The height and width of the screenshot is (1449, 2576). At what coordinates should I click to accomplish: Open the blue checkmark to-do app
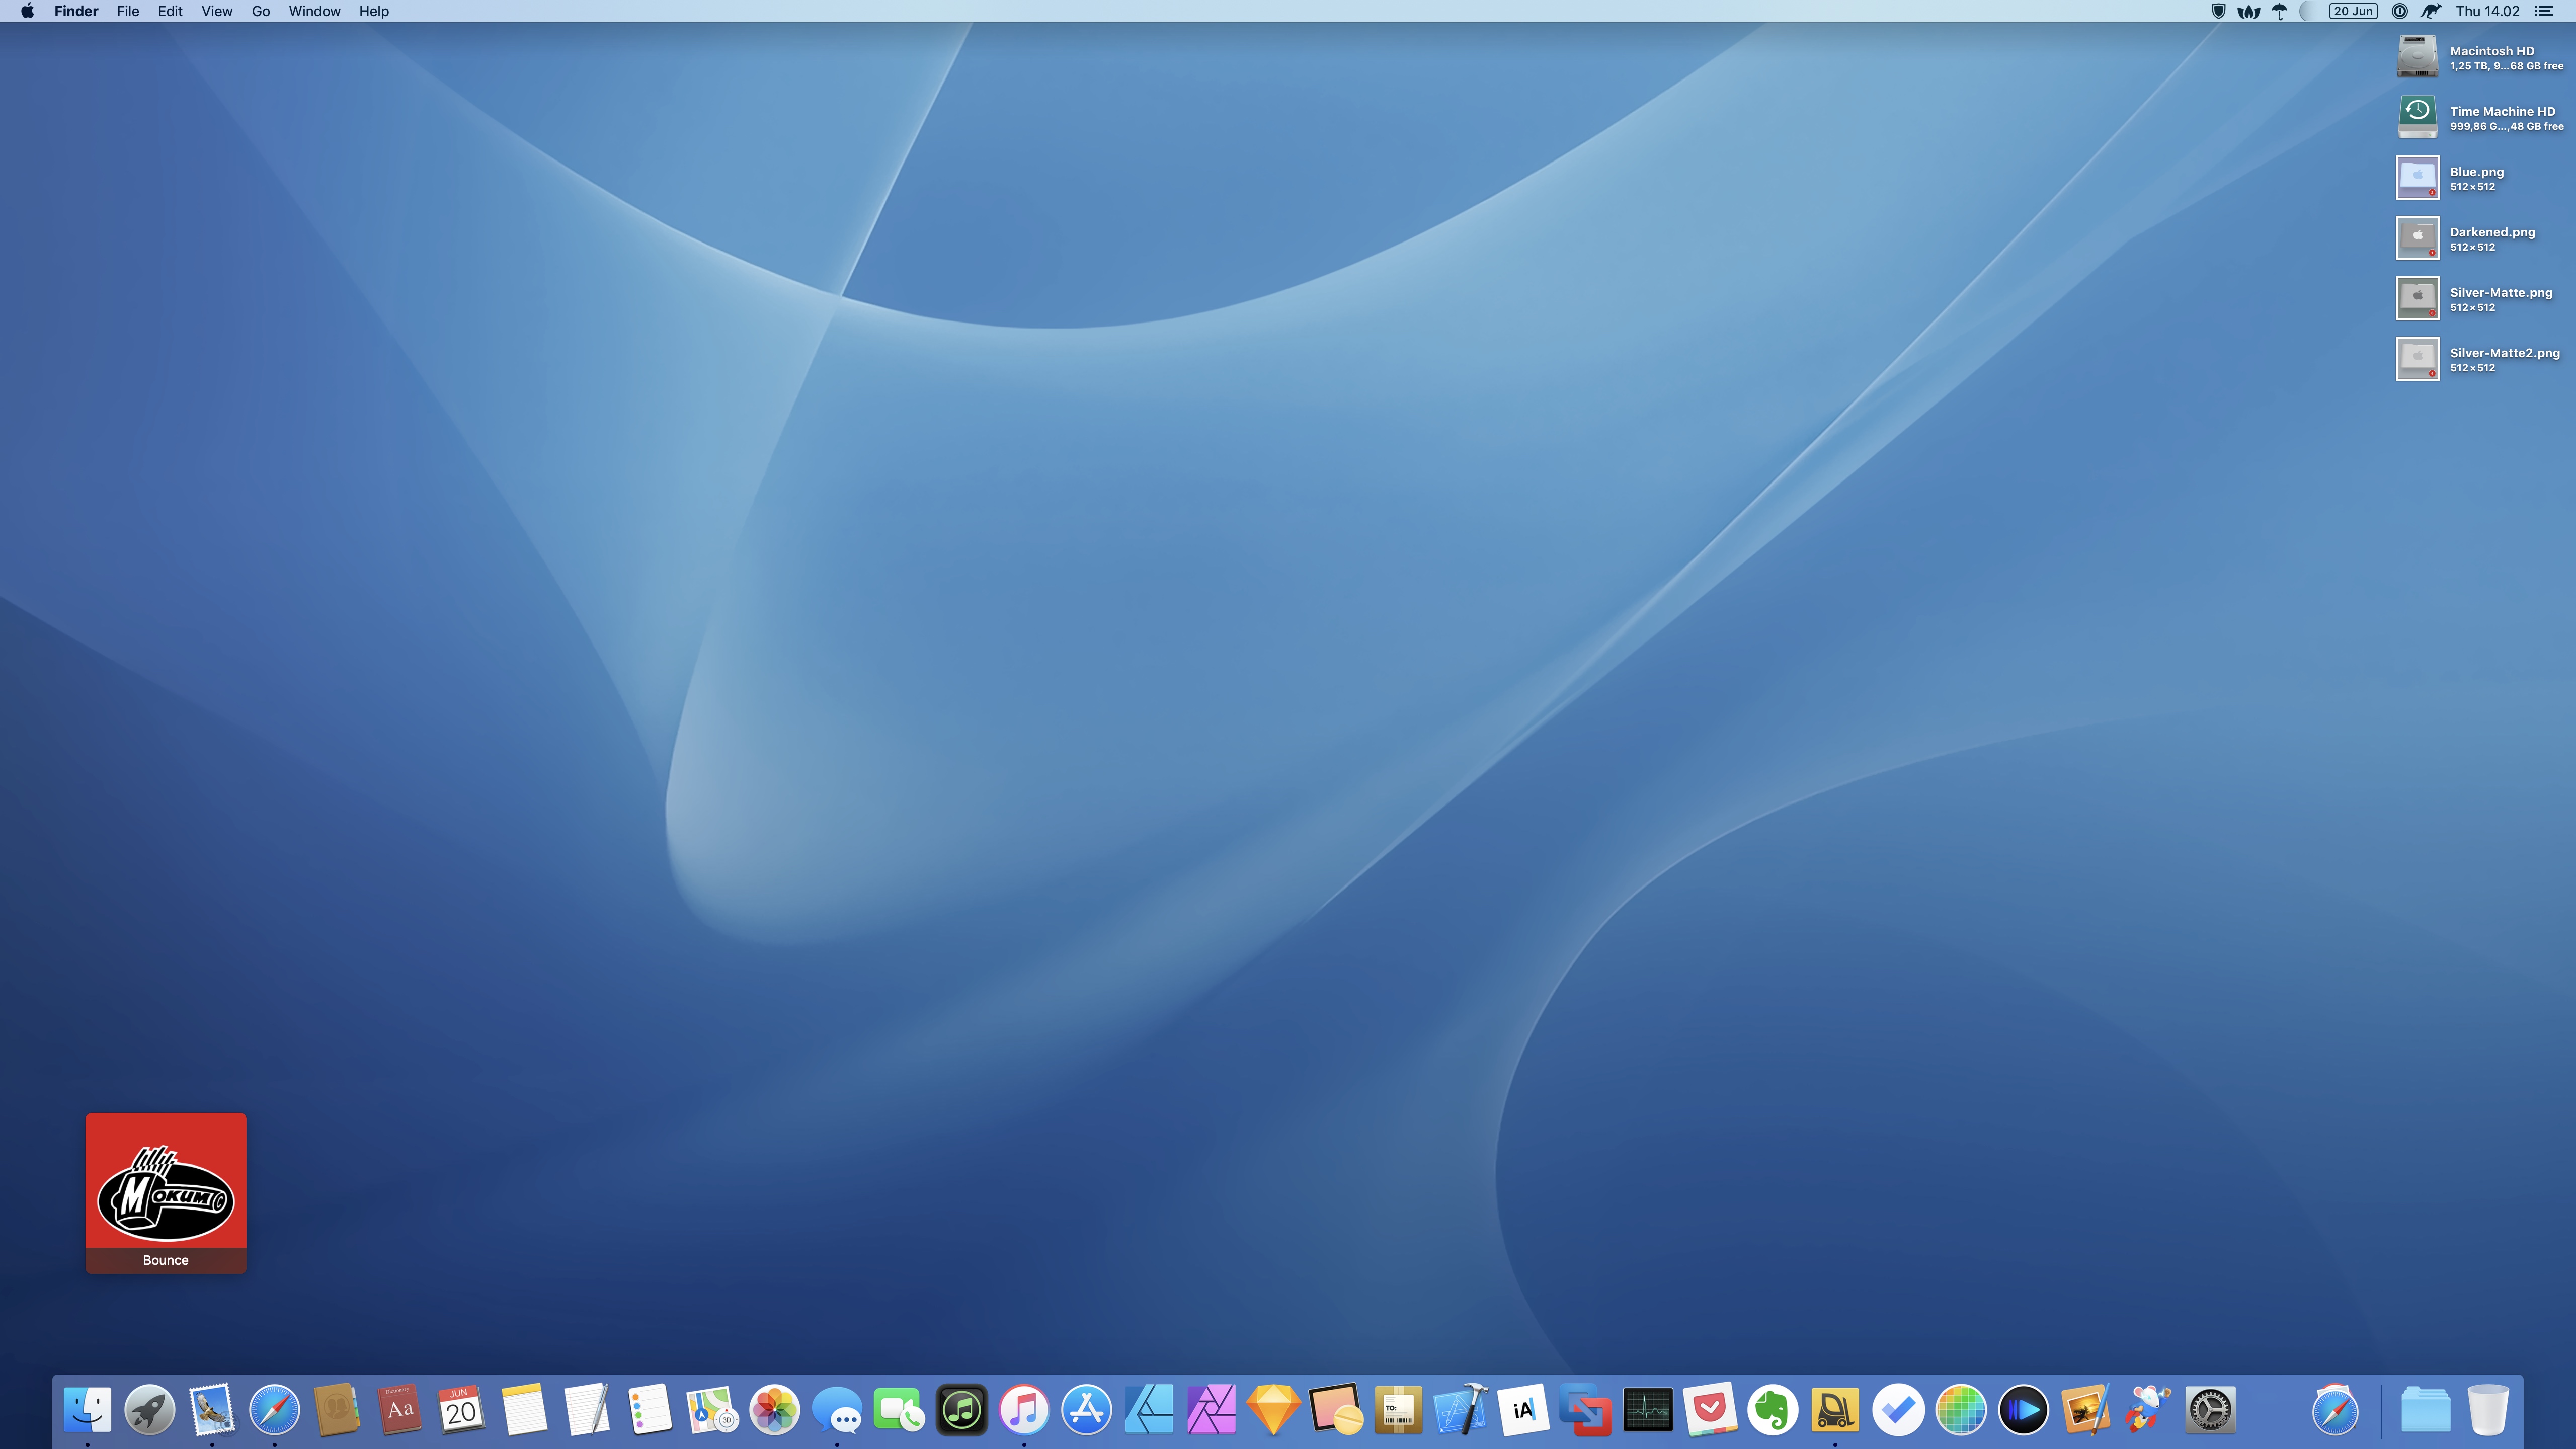click(x=1898, y=1410)
